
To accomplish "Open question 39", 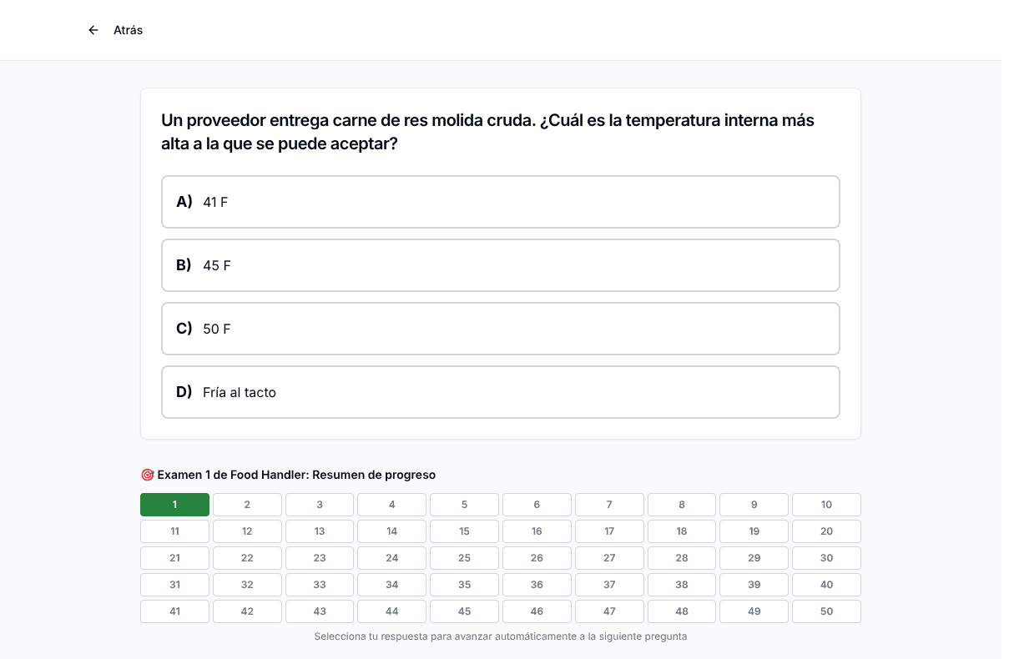I will pos(754,585).
